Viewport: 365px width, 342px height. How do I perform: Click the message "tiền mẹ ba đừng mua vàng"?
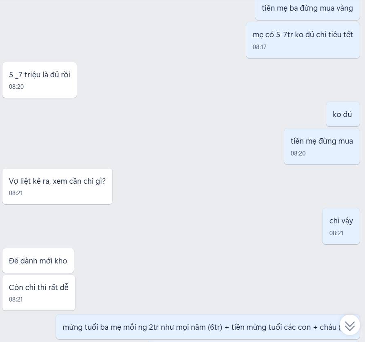tap(307, 9)
